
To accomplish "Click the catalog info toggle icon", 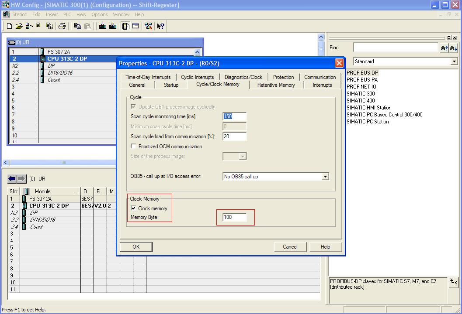I will coord(453,282).
